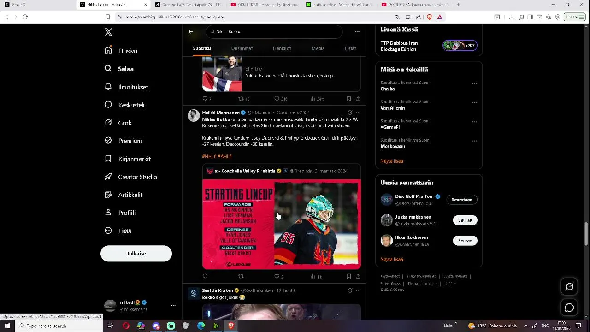
Task: Open options for Van Allenin trend
Action: click(474, 102)
